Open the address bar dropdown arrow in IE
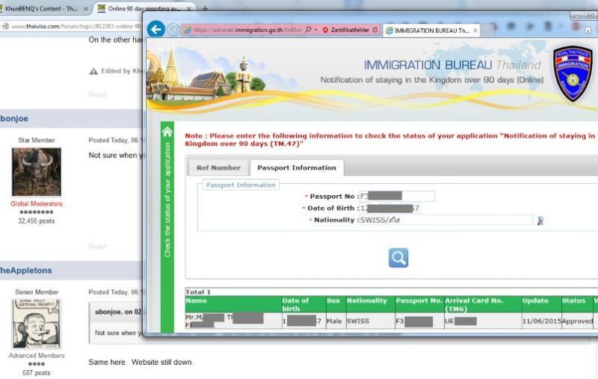598x379 pixels. click(x=316, y=30)
